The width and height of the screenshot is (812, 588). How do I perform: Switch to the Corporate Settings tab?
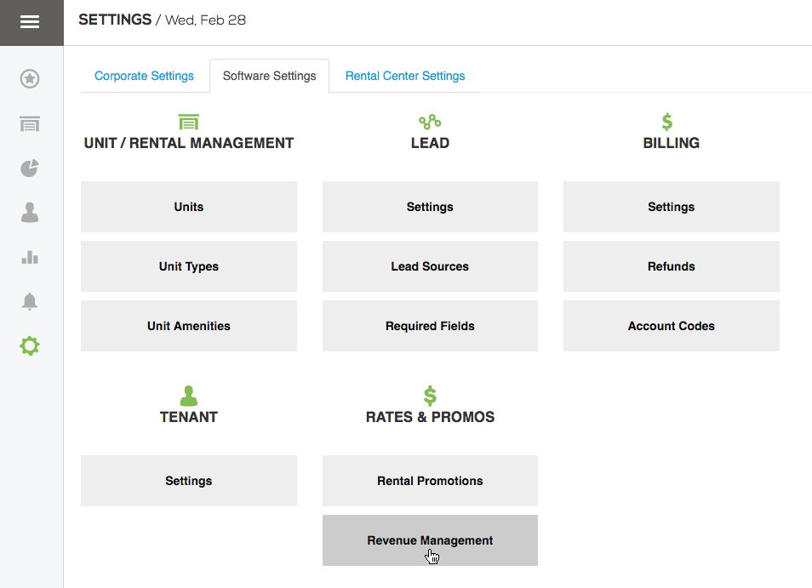coord(143,76)
